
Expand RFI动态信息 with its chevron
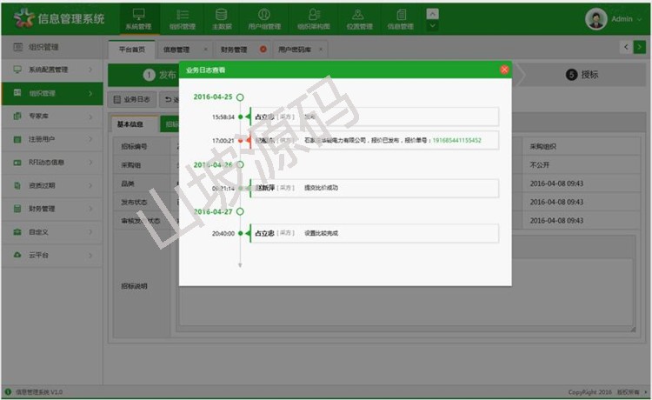coord(90,163)
